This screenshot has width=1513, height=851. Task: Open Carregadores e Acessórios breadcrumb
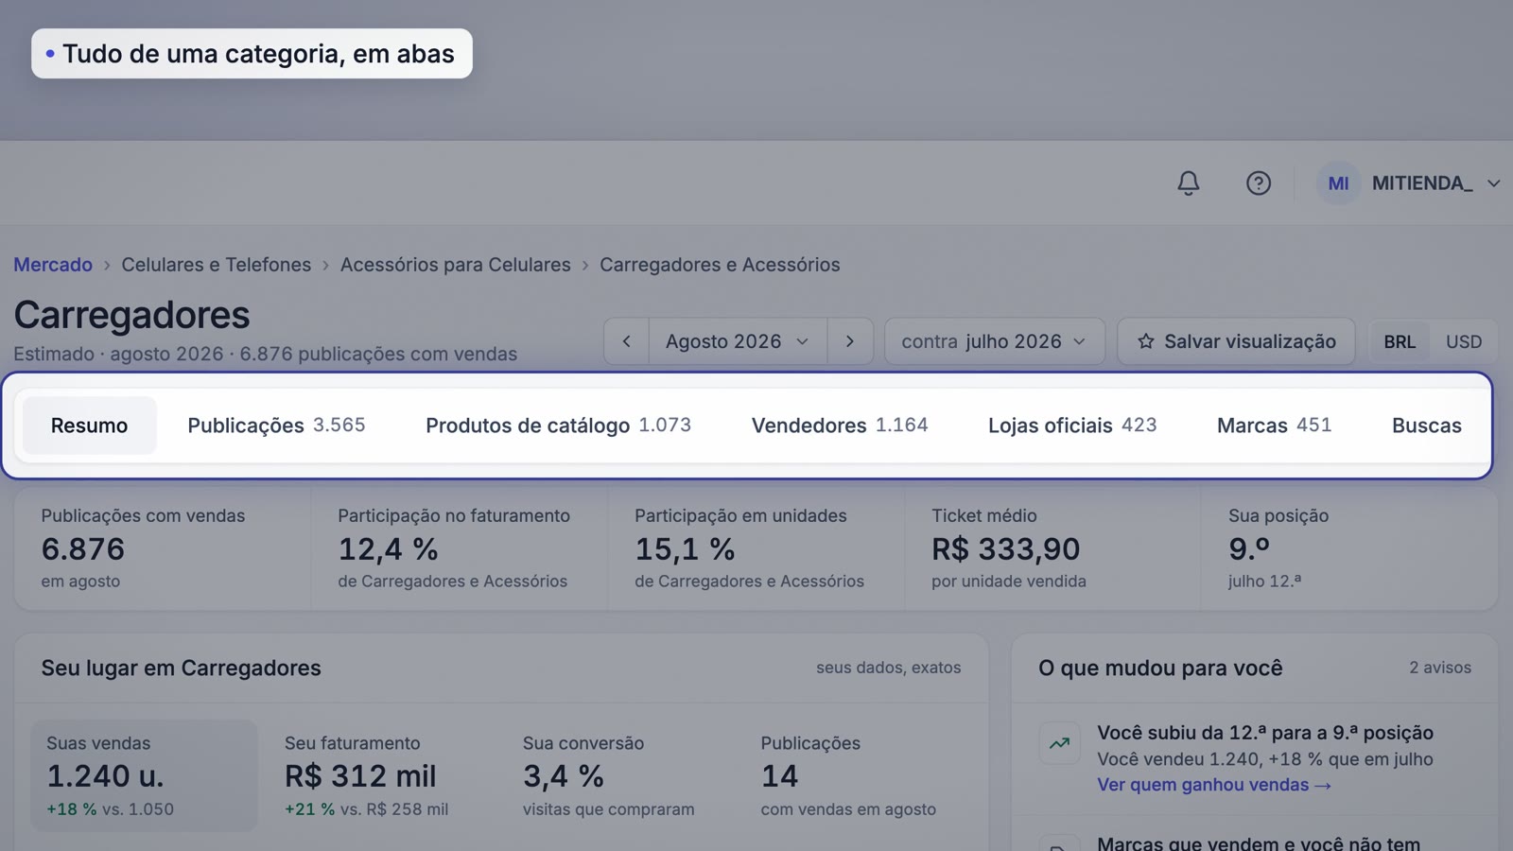(720, 265)
